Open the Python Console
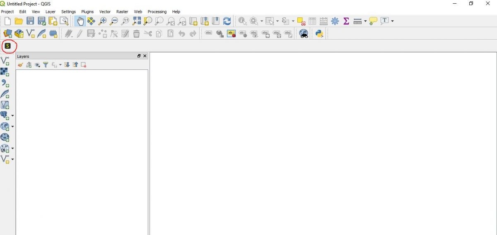This screenshot has width=497, height=235. (319, 34)
